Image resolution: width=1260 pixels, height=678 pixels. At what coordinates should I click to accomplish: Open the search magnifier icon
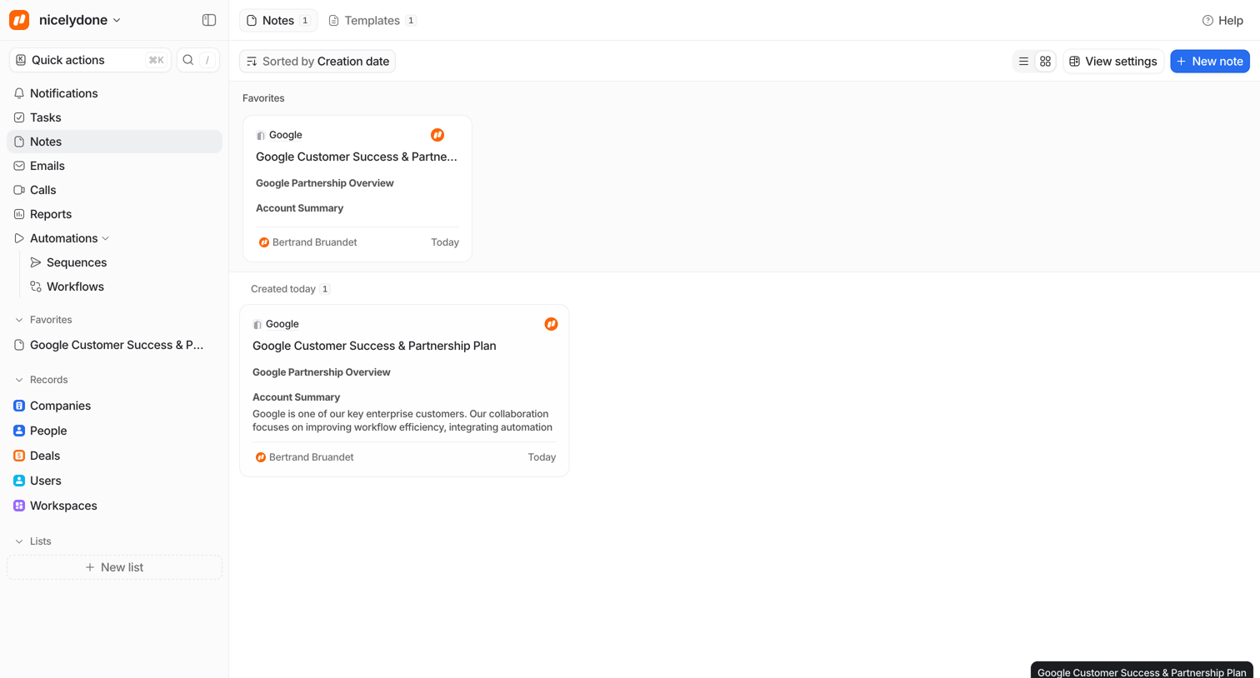(x=188, y=60)
